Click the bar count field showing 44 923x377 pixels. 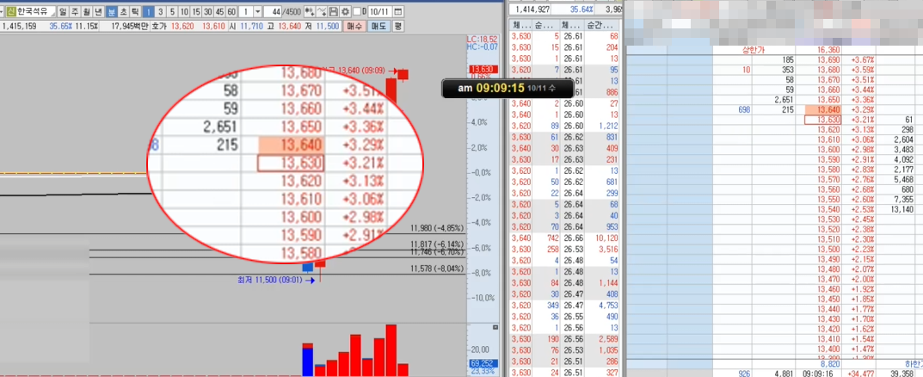274,11
